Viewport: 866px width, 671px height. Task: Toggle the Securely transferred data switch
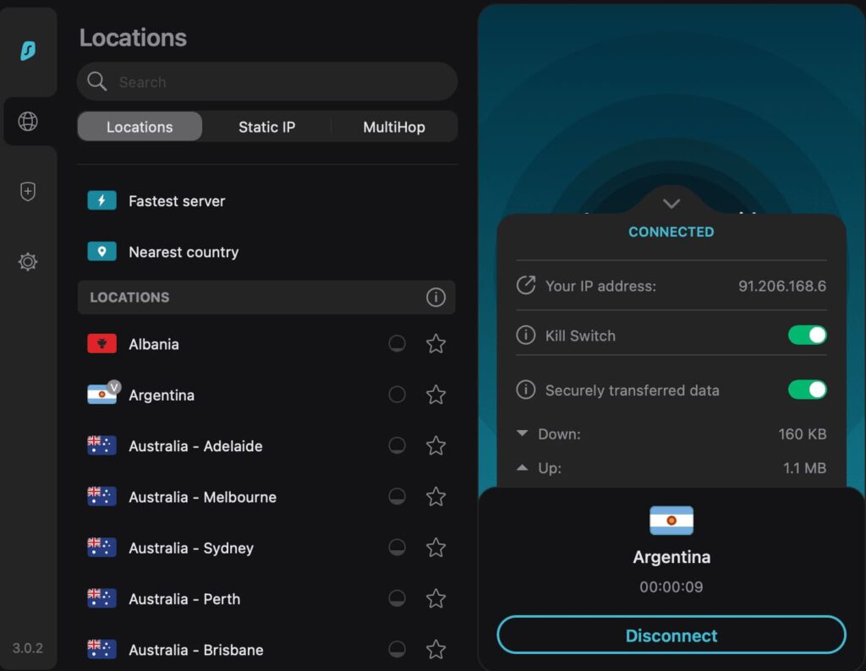click(808, 390)
